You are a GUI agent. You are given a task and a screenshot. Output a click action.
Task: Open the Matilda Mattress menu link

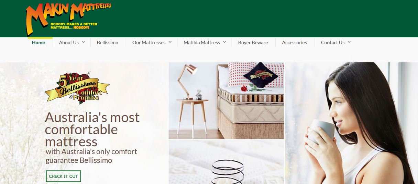click(x=202, y=42)
